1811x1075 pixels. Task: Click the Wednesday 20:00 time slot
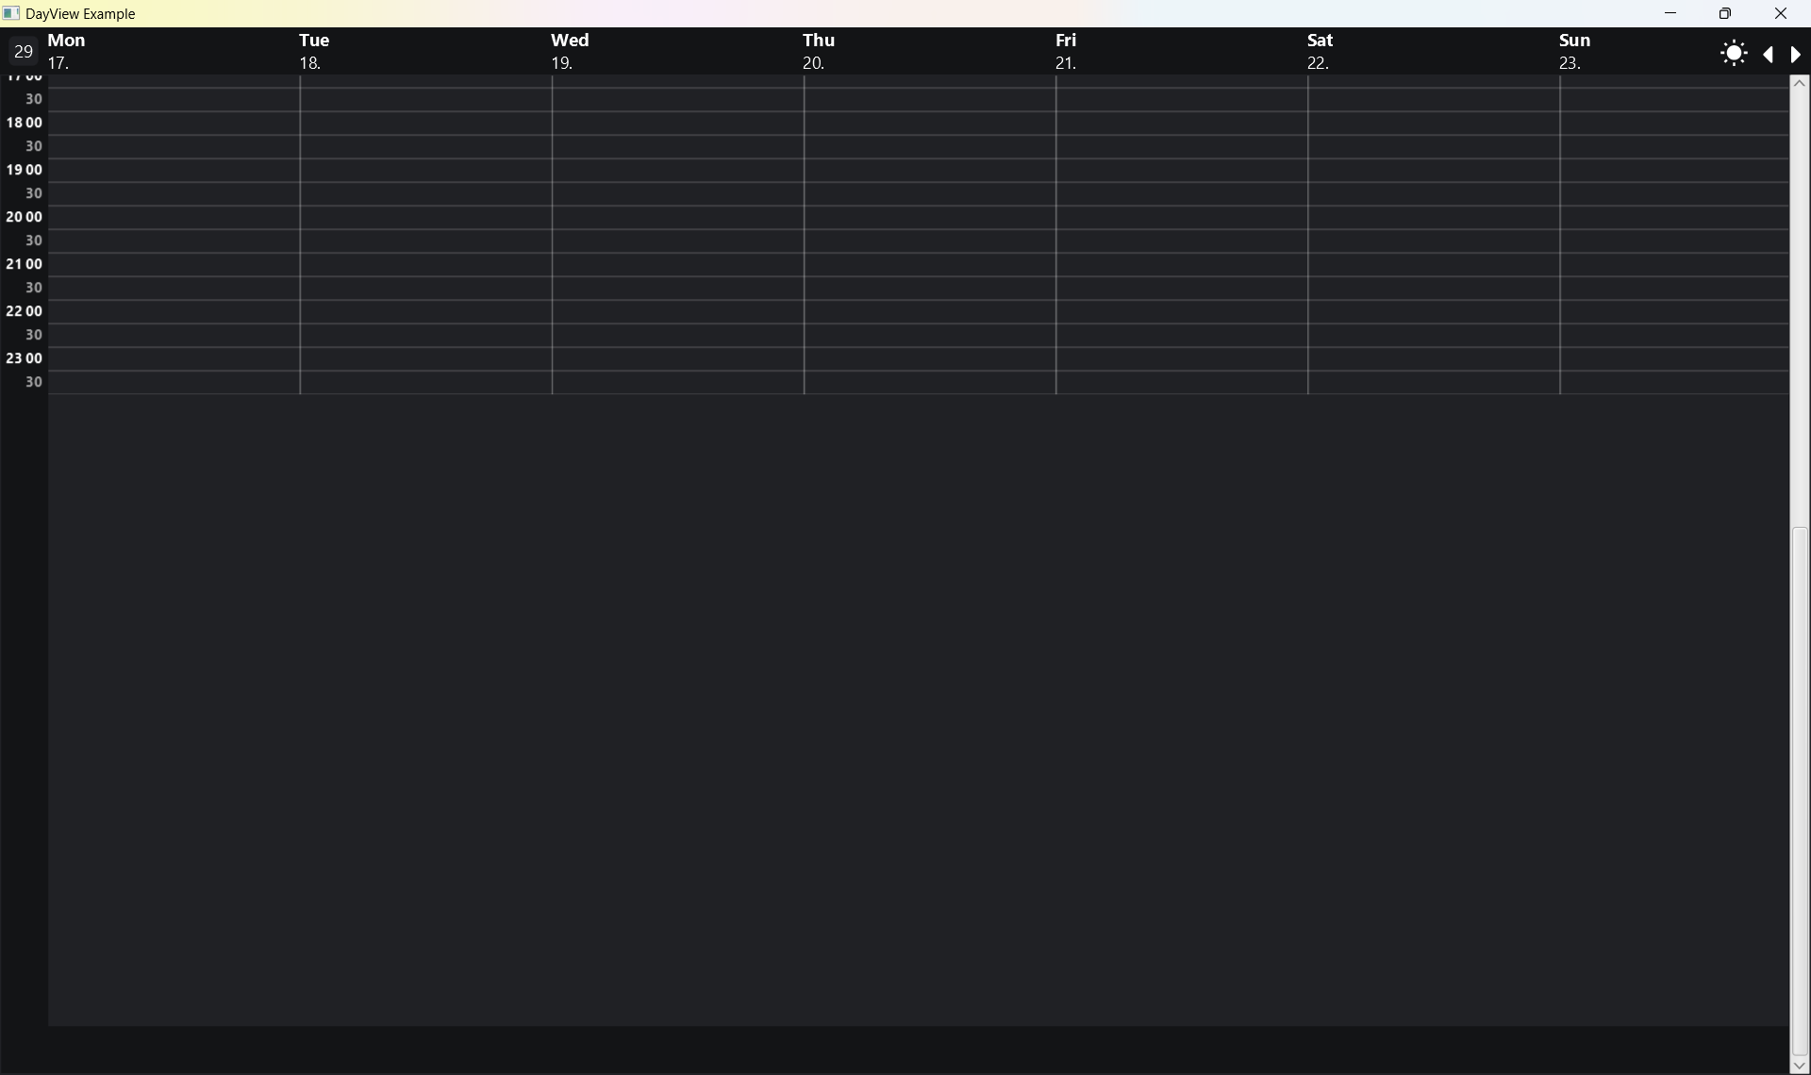tap(678, 218)
